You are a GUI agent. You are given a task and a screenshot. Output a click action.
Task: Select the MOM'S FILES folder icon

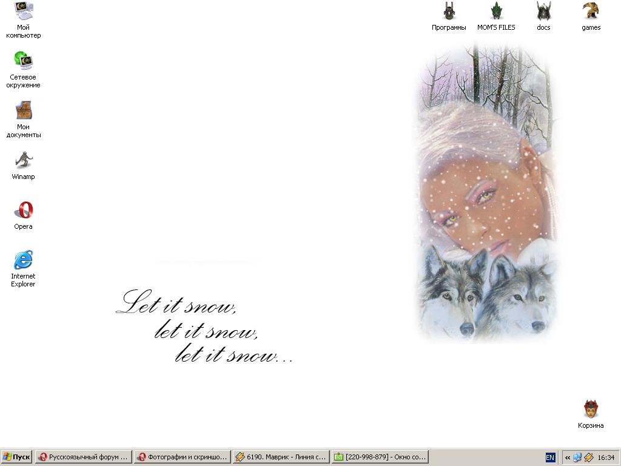(x=496, y=16)
